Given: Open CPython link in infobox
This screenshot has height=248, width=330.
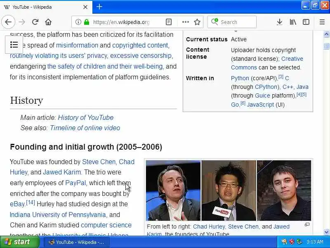Looking at the screenshot, I should [266, 87].
